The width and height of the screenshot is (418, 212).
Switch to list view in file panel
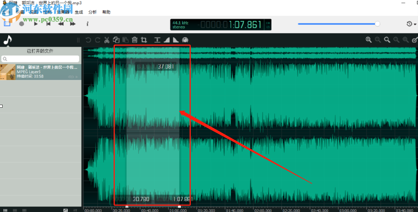5,210
